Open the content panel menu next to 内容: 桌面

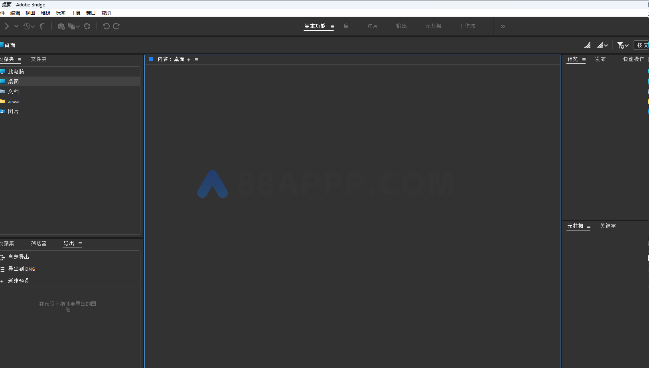click(196, 59)
